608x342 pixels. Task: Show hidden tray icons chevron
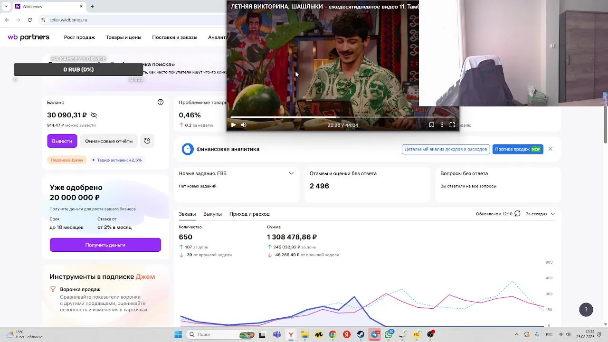(517, 334)
